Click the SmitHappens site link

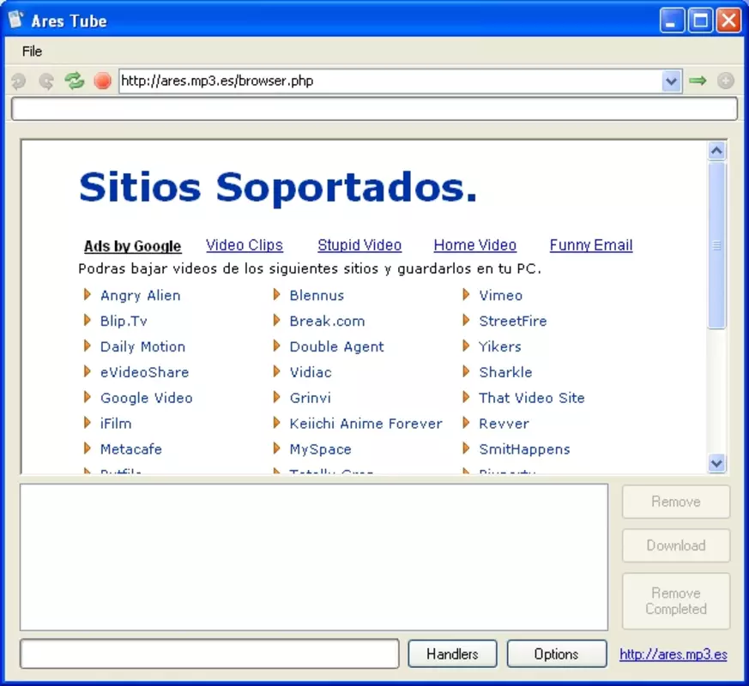524,449
